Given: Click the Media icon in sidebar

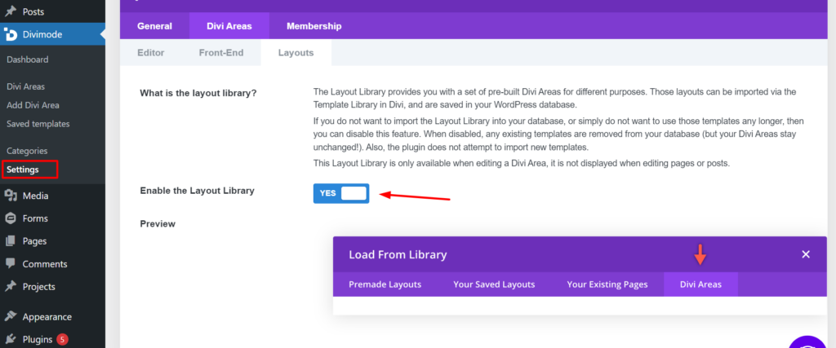Looking at the screenshot, I should (x=10, y=196).
